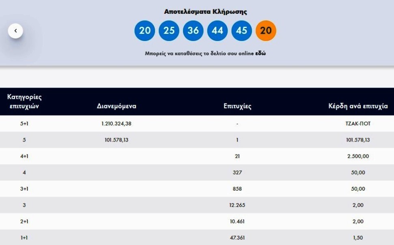
Task: Click the back arrow round button
Action: [x=15, y=31]
